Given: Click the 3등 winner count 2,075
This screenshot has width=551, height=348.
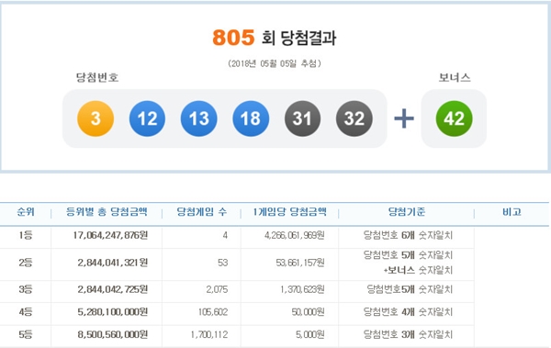Looking at the screenshot, I should (x=217, y=289).
